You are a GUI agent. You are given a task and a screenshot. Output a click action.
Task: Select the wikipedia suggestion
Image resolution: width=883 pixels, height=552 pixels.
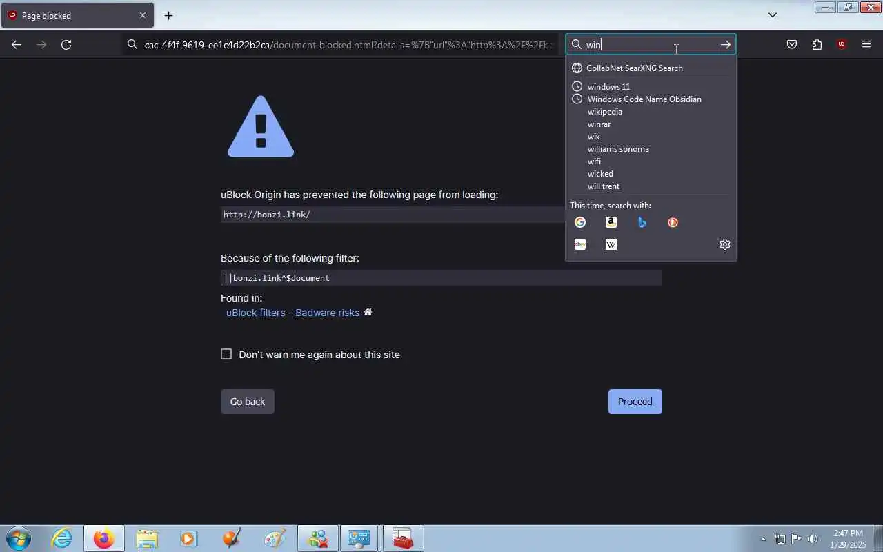(651, 111)
